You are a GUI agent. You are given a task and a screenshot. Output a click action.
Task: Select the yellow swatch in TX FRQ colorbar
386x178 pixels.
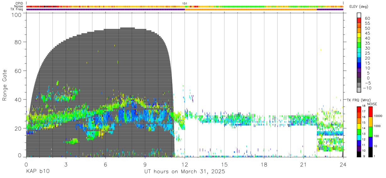(x=359, y=126)
